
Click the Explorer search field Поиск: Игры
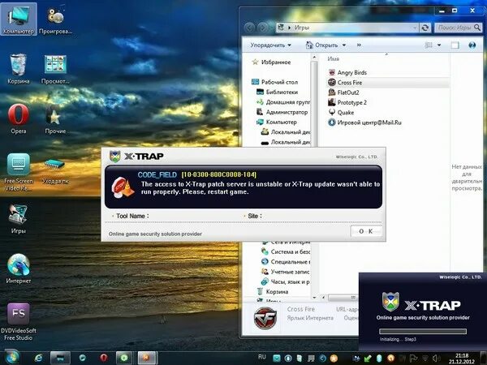click(x=458, y=28)
